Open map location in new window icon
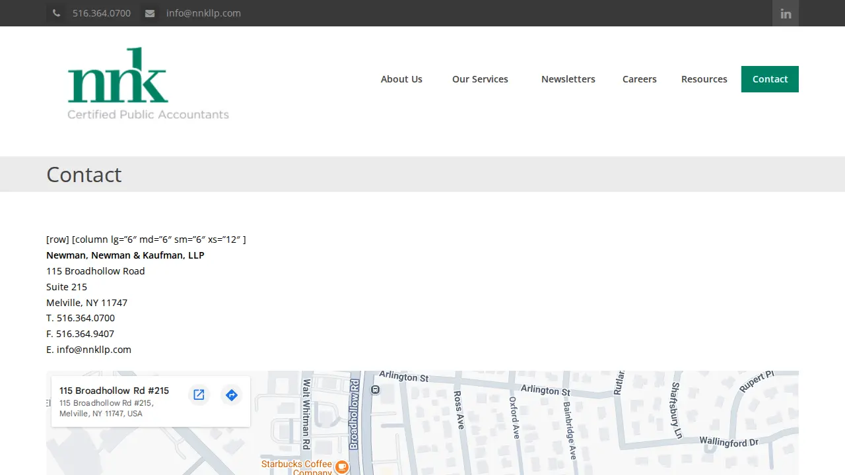 tap(199, 395)
